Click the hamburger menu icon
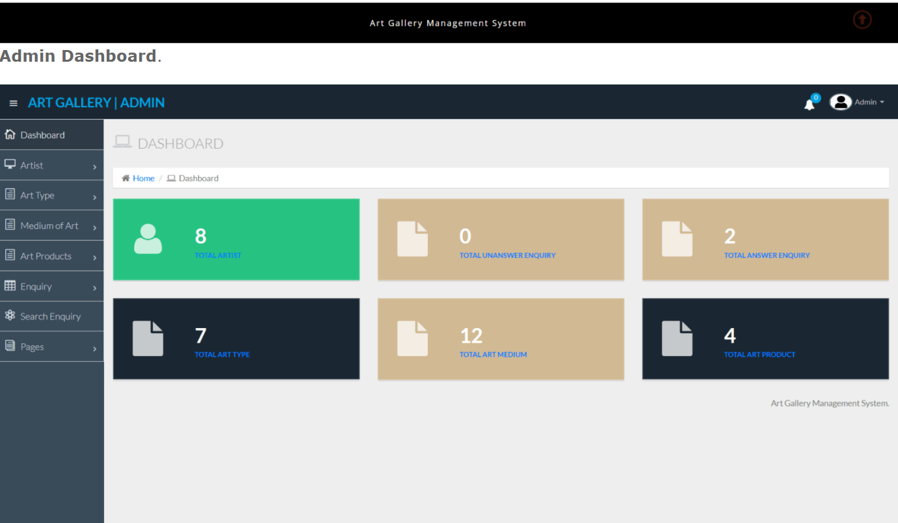The height and width of the screenshot is (523, 898). 13,102
